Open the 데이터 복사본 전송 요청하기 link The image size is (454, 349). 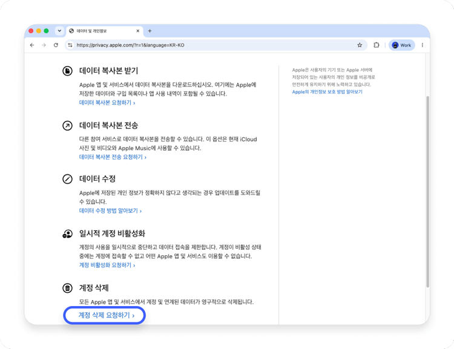tap(113, 157)
